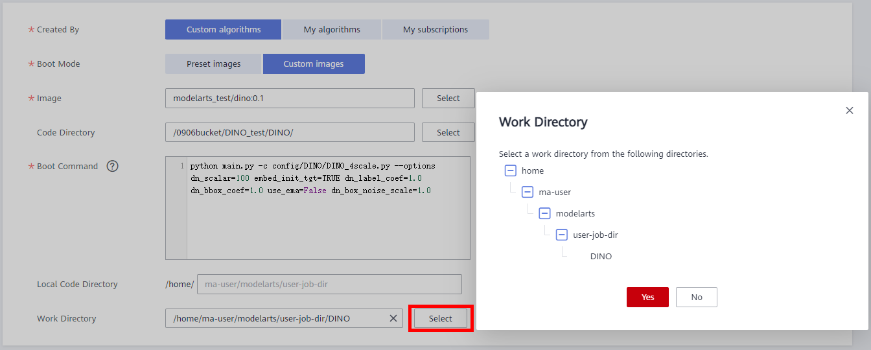871x350 pixels.
Task: Clear the Work Directory field with X icon
Action: [393, 318]
